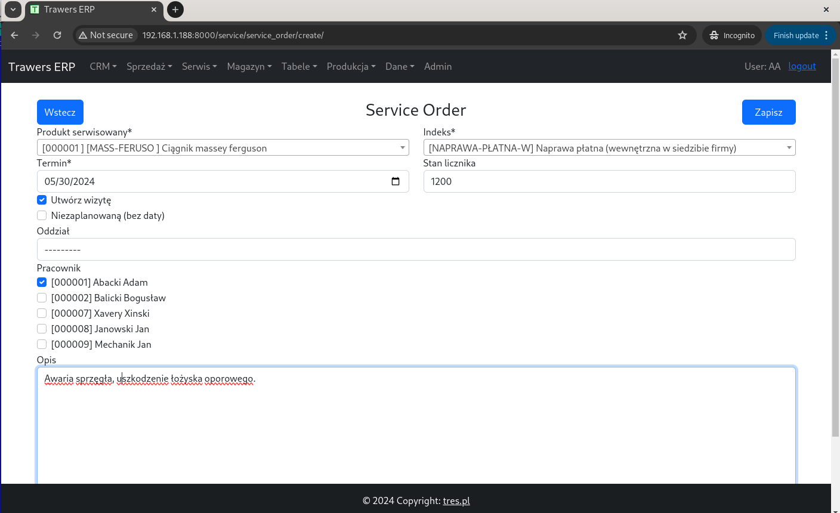Expand the Dane menu
This screenshot has width=840, height=513.
[x=400, y=66]
